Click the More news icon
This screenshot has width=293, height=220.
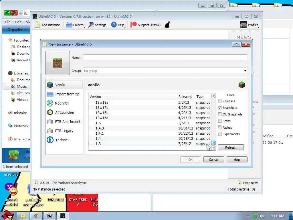point(240,182)
